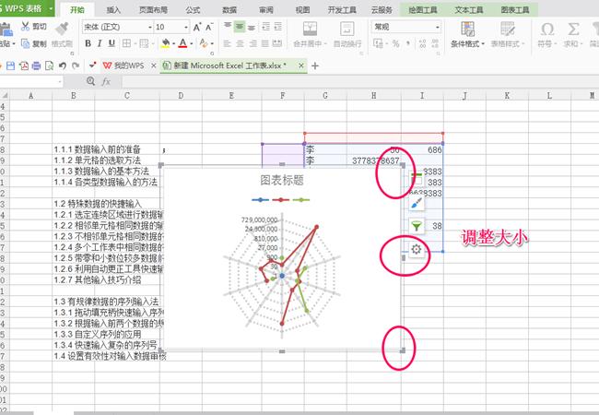Switch to the 数据 (Data) tab
This screenshot has width=599, height=415.
229,9
